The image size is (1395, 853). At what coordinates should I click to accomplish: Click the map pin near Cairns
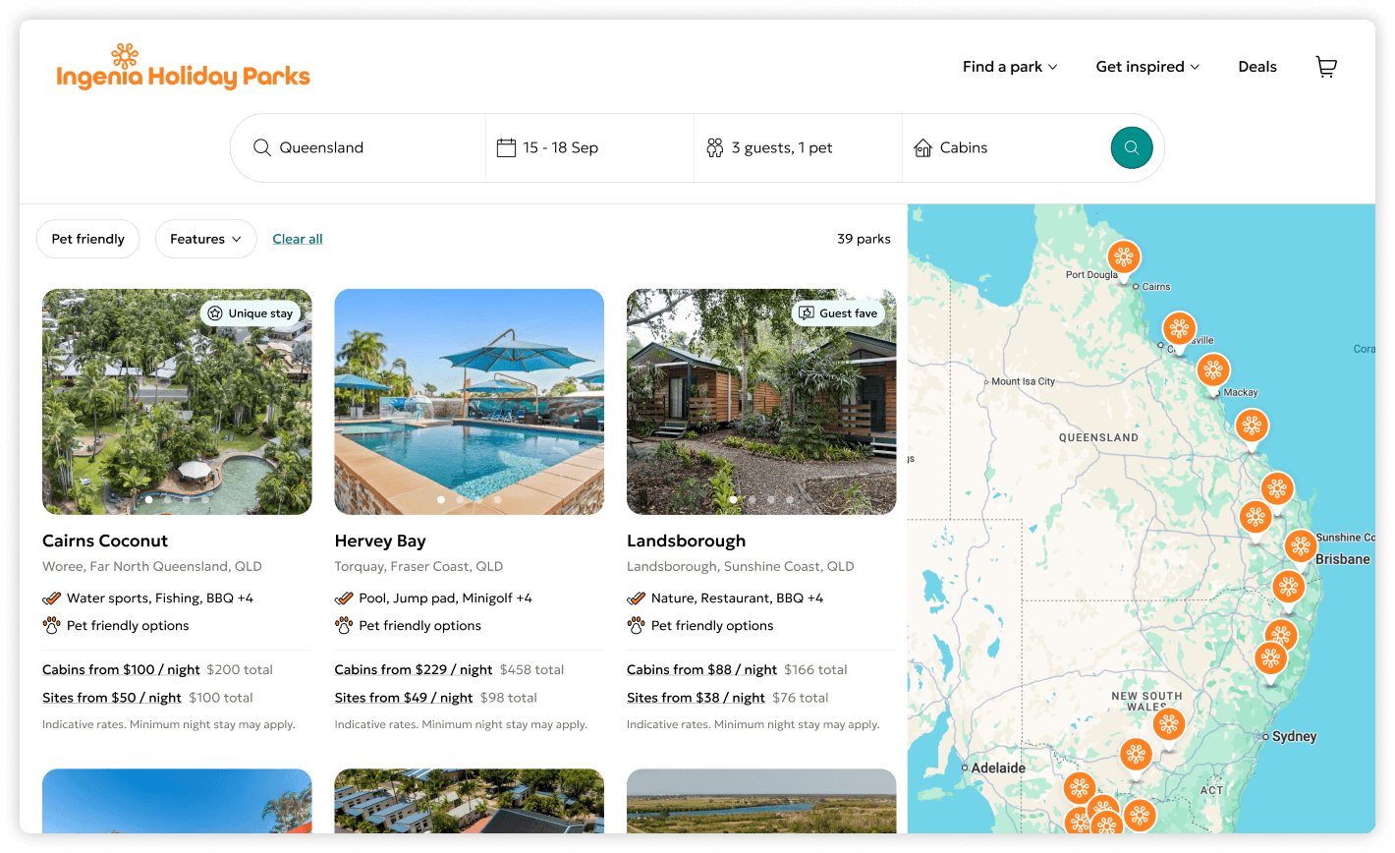[x=1124, y=257]
